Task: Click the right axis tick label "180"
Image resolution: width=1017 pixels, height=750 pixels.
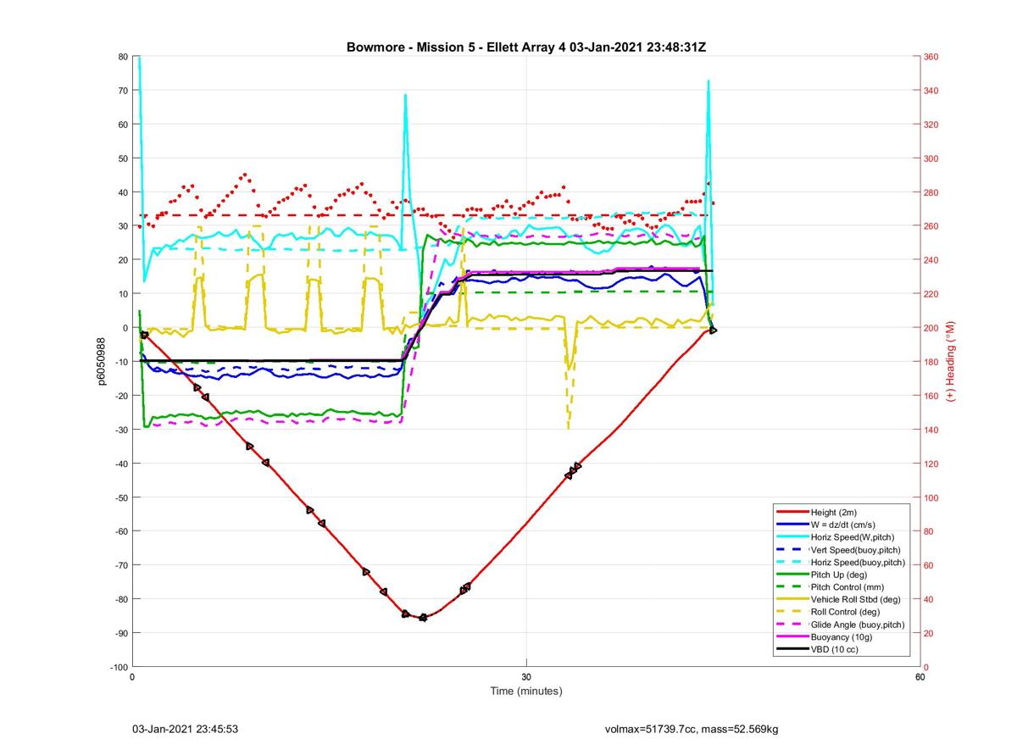Action: click(x=931, y=362)
